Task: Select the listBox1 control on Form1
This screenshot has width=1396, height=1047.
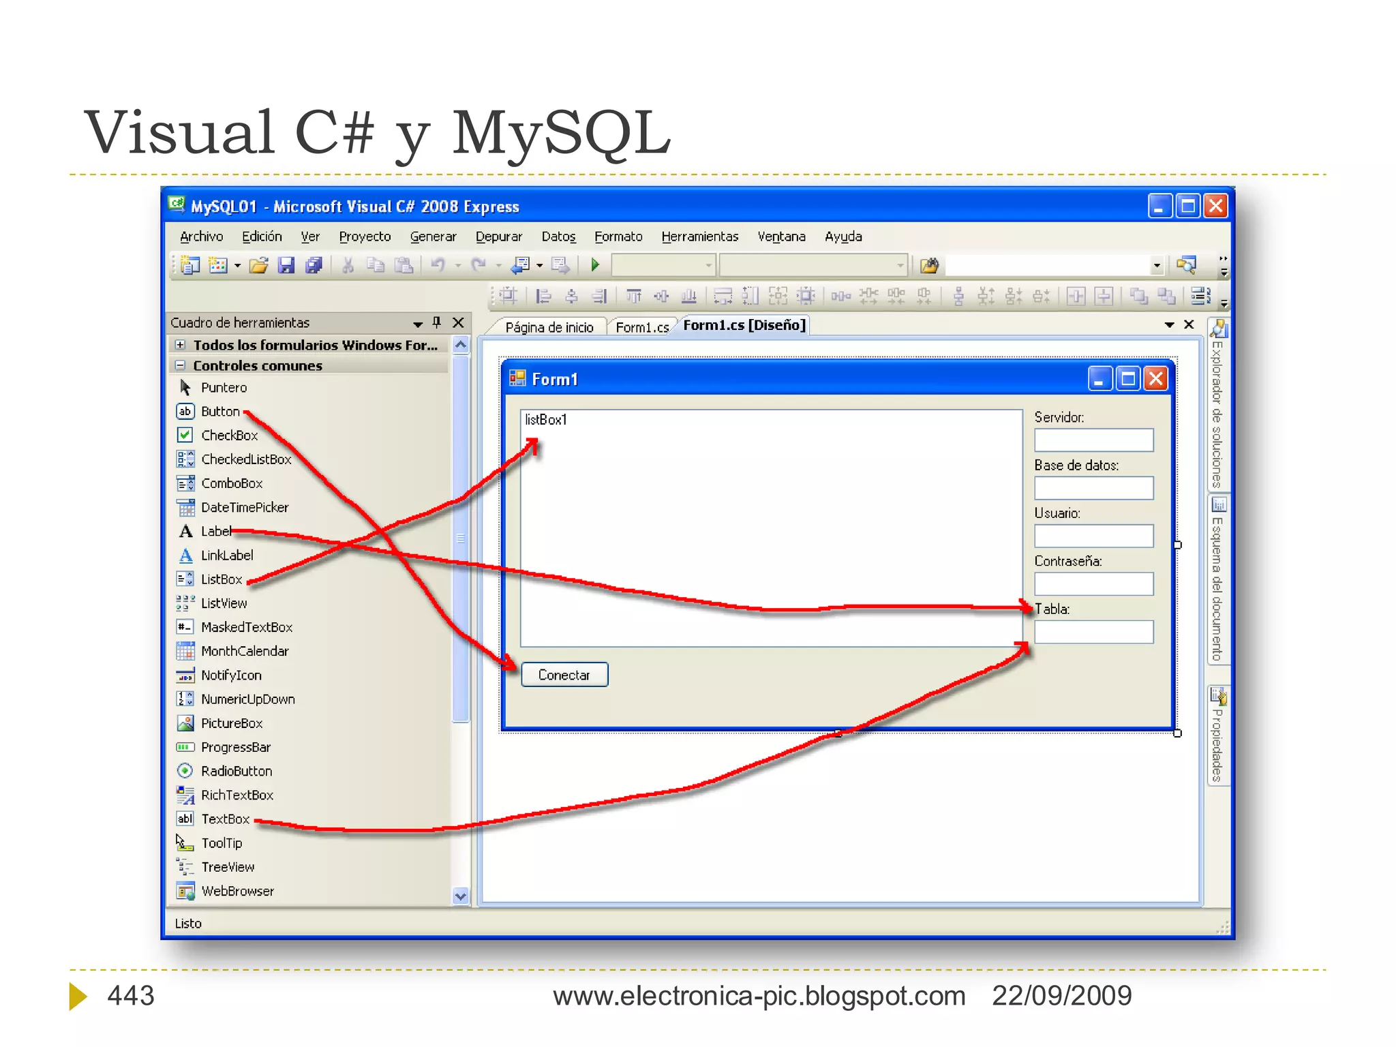Action: (772, 528)
